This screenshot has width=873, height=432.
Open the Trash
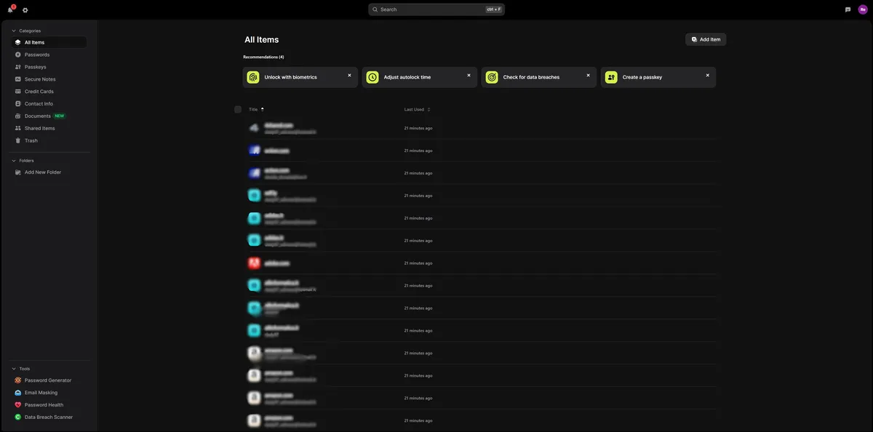pyautogui.click(x=49, y=140)
